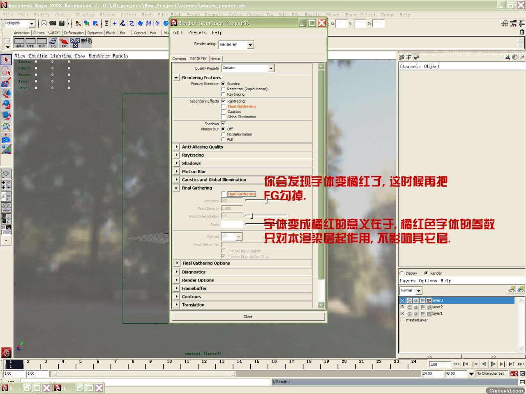Image resolution: width=526 pixels, height=394 pixels.
Task: Activate the Scale tool in toolbox
Action: coord(6,115)
